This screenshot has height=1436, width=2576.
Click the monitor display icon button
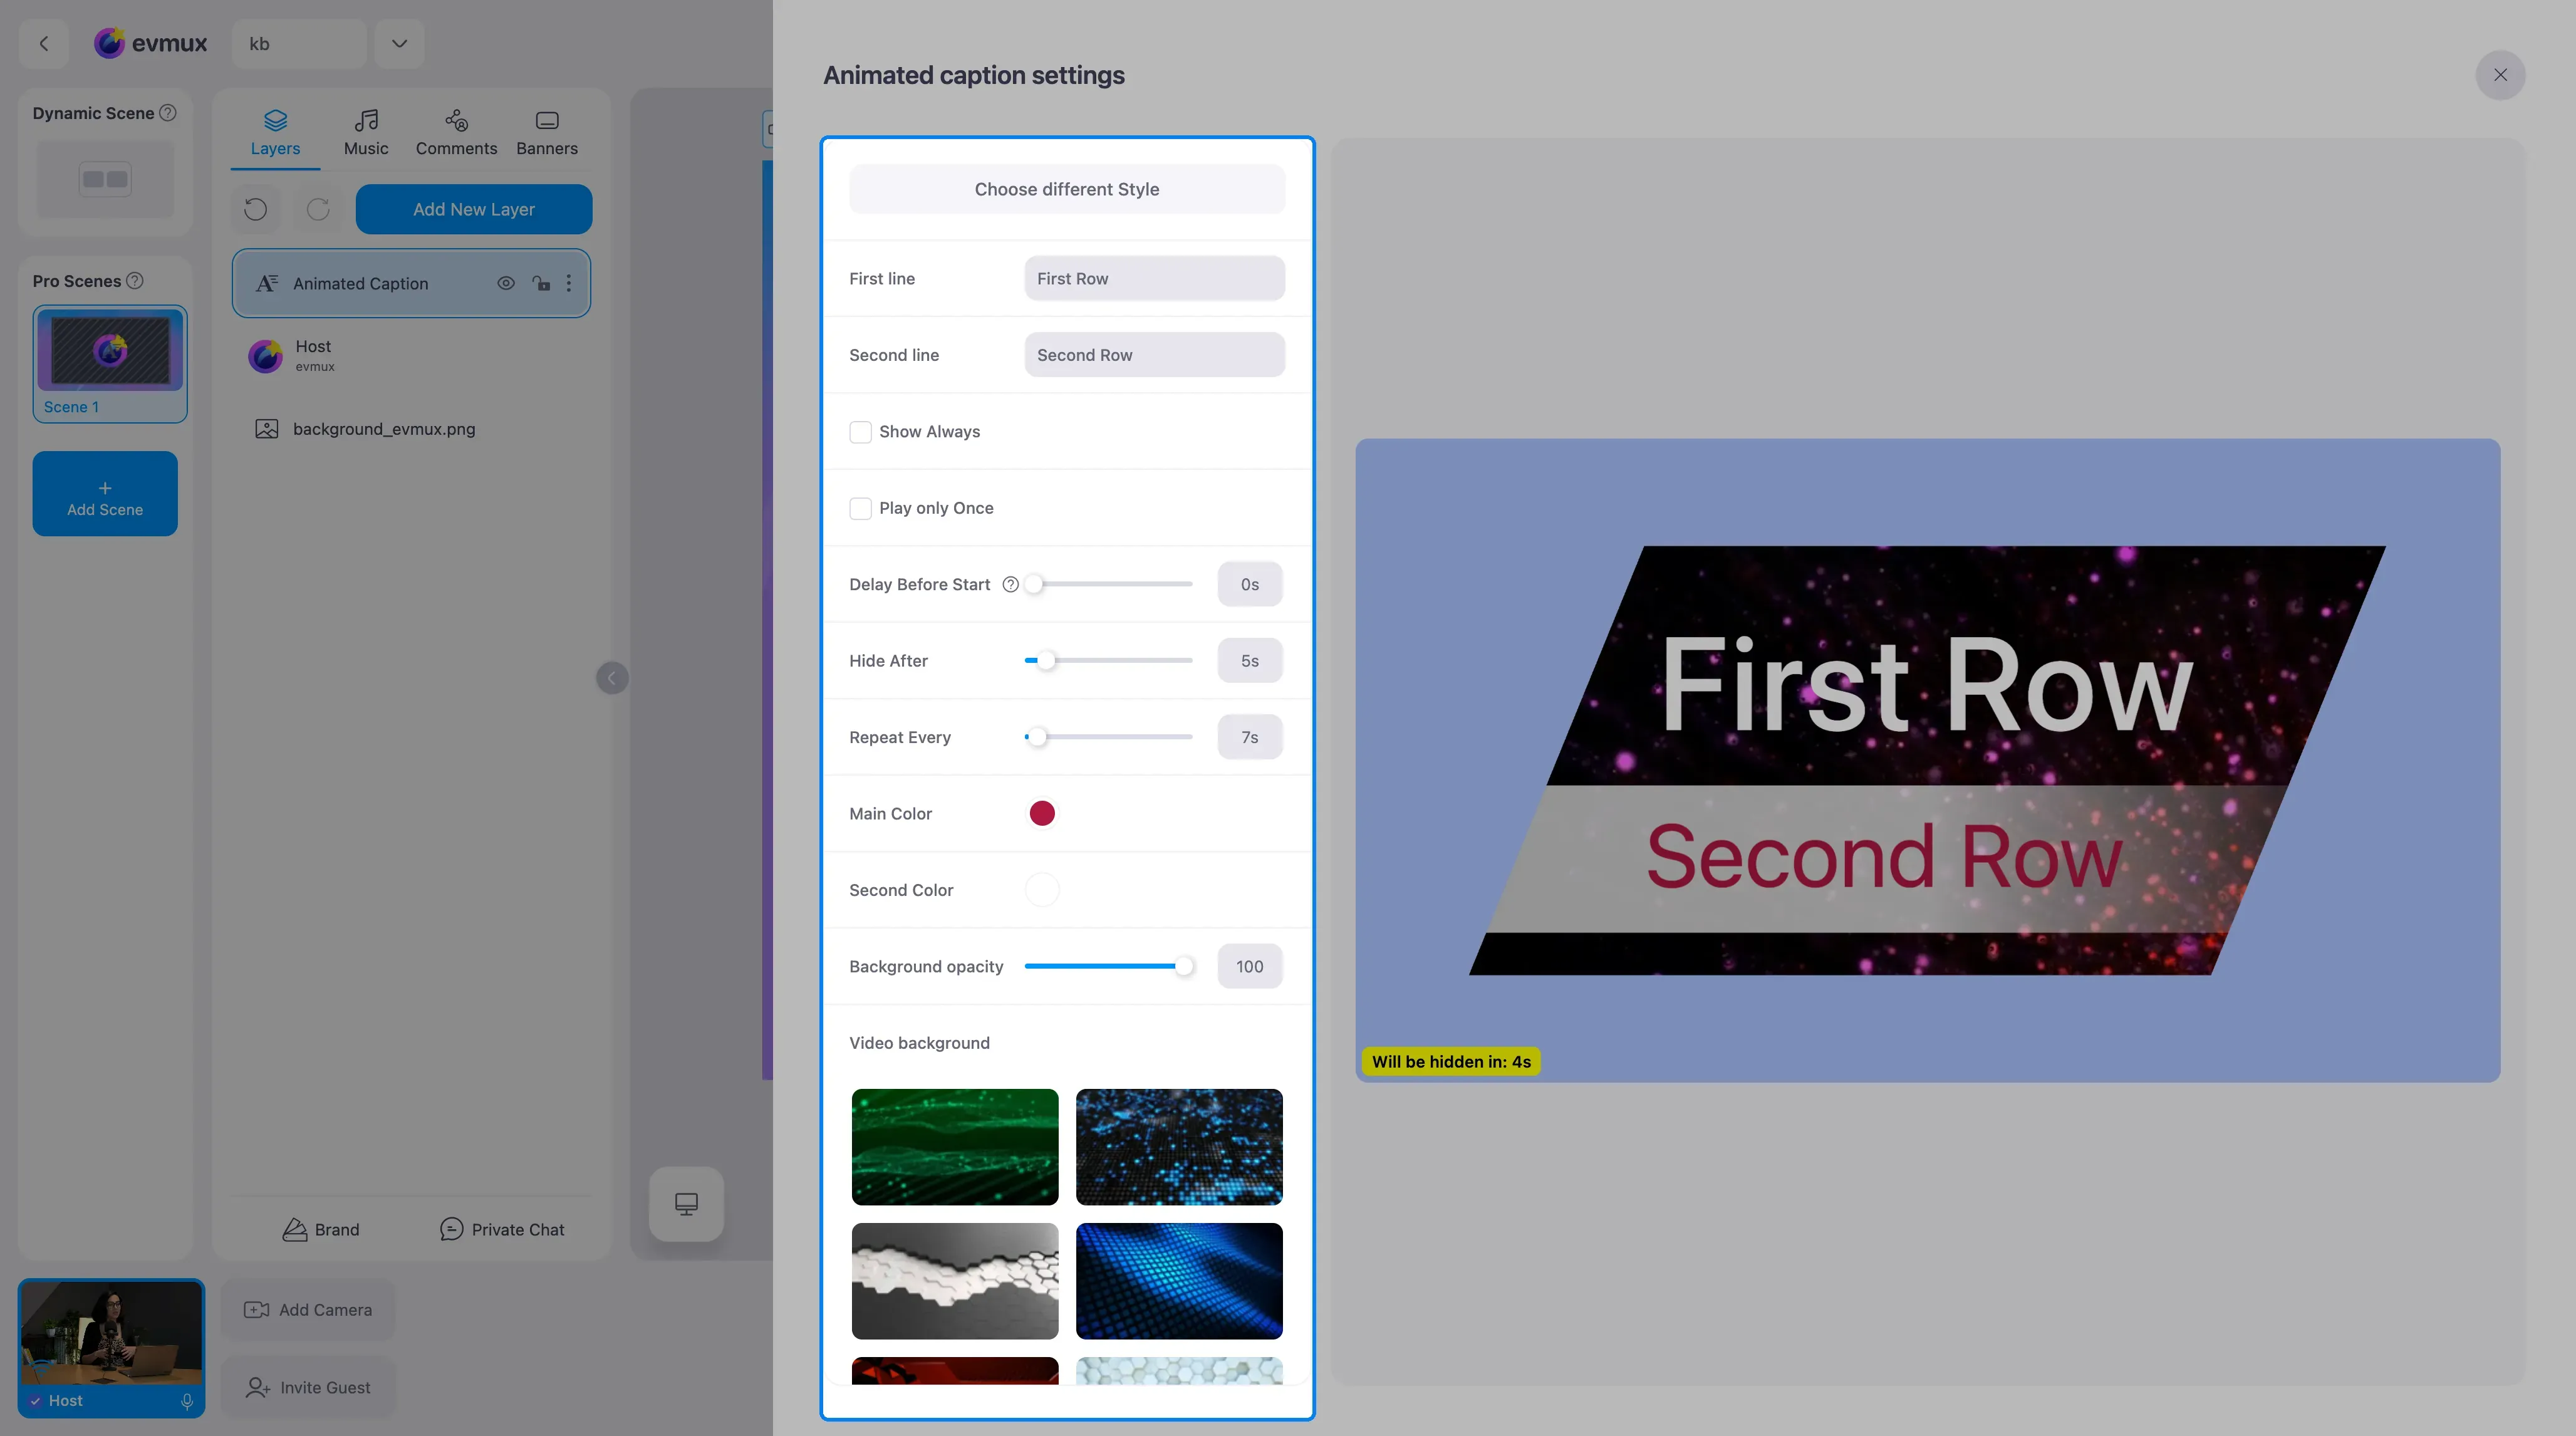pos(686,1204)
